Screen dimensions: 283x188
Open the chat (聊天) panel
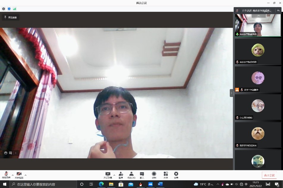coord(142,175)
